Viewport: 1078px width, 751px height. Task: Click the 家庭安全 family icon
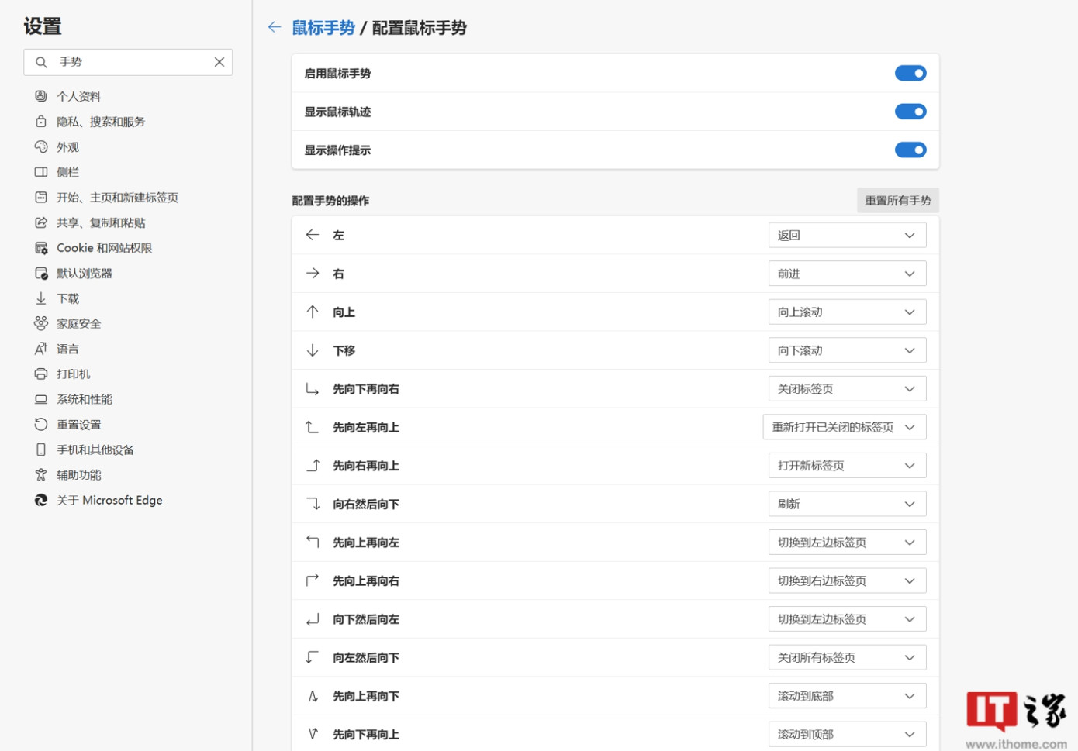pos(41,324)
